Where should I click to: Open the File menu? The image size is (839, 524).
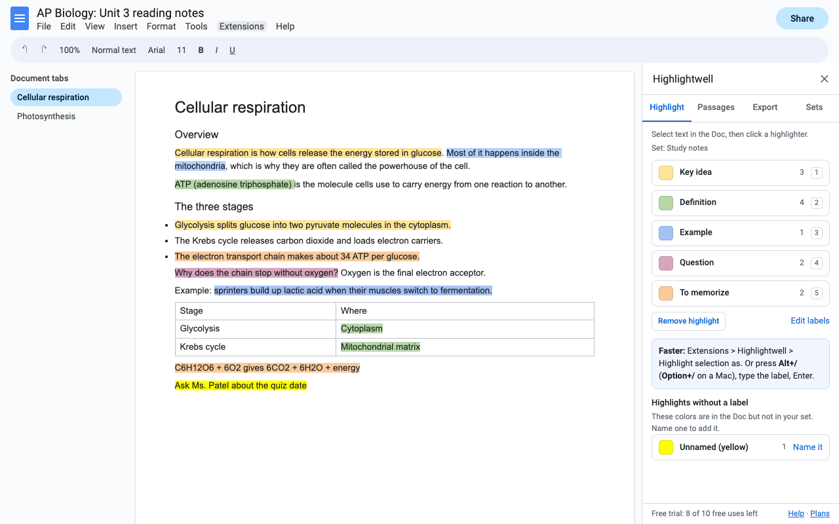pyautogui.click(x=44, y=26)
